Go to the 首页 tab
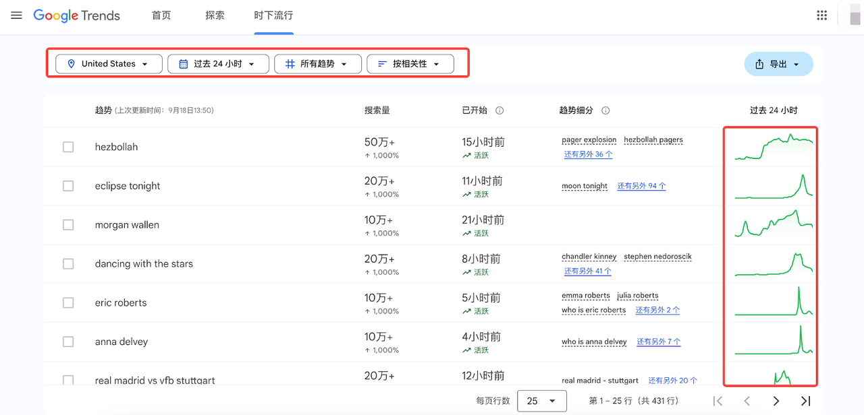864x415 pixels. 161,15
